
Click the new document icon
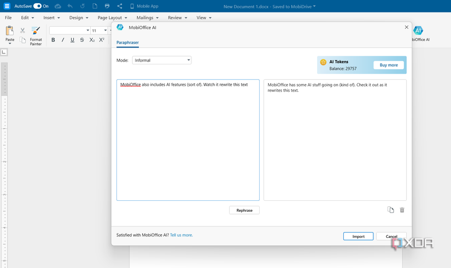pos(95,6)
